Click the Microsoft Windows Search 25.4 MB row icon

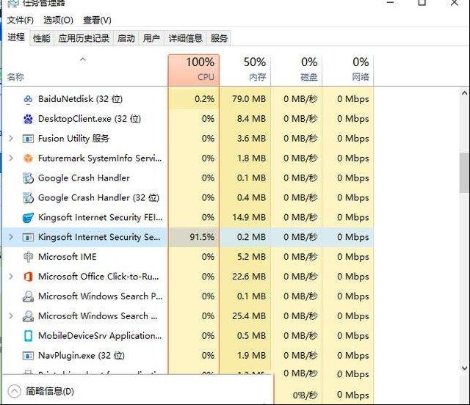click(28, 316)
